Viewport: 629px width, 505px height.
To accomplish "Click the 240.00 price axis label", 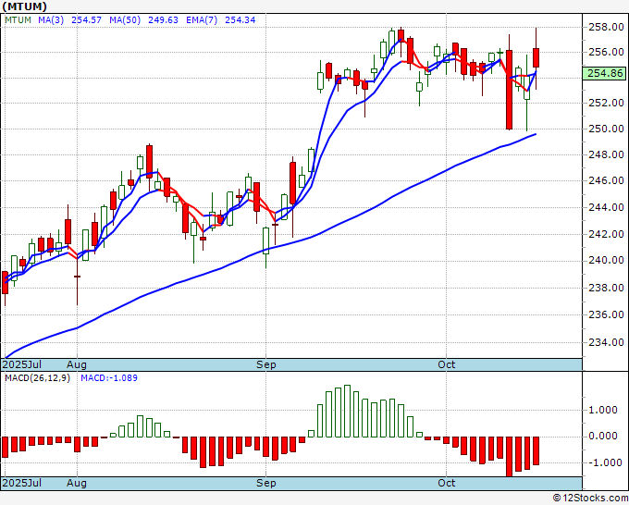I will pyautogui.click(x=606, y=261).
